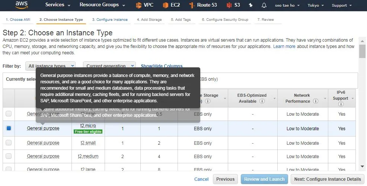Open the Services dropdown menu
This screenshot has height=186, width=367.
point(58,5)
